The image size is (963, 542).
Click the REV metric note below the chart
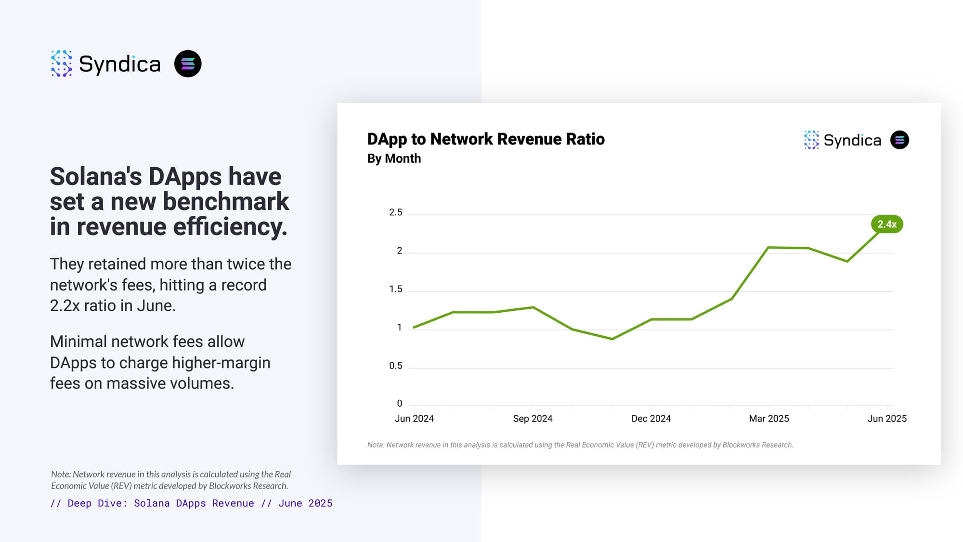580,445
